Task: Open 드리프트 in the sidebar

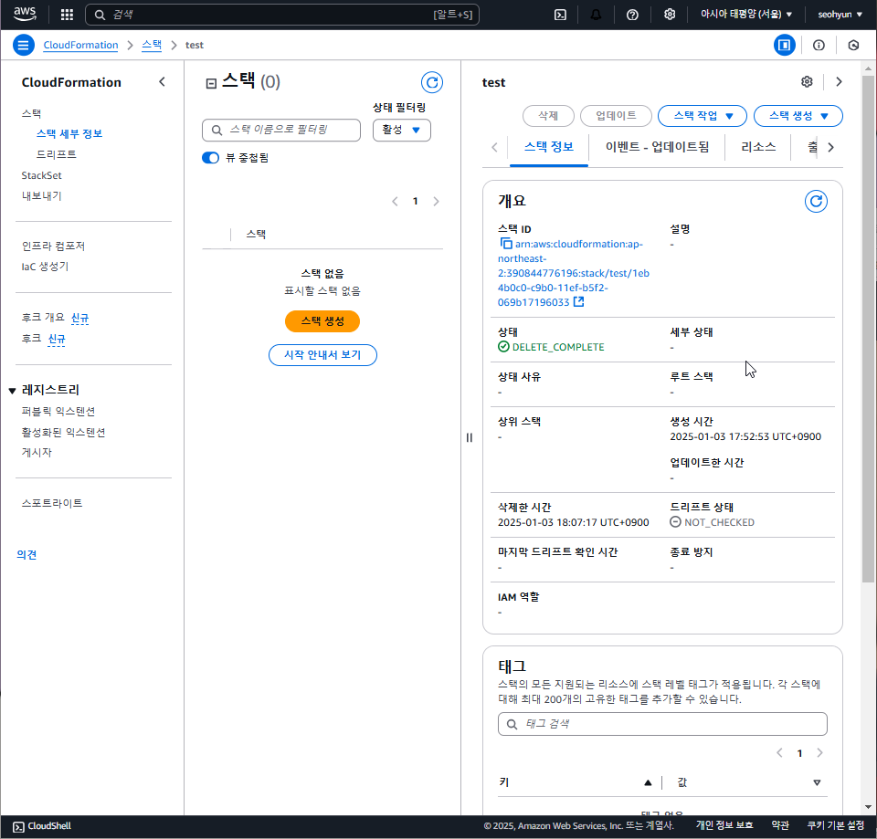Action: point(57,154)
